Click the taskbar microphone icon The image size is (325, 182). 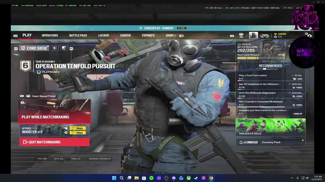point(298,178)
